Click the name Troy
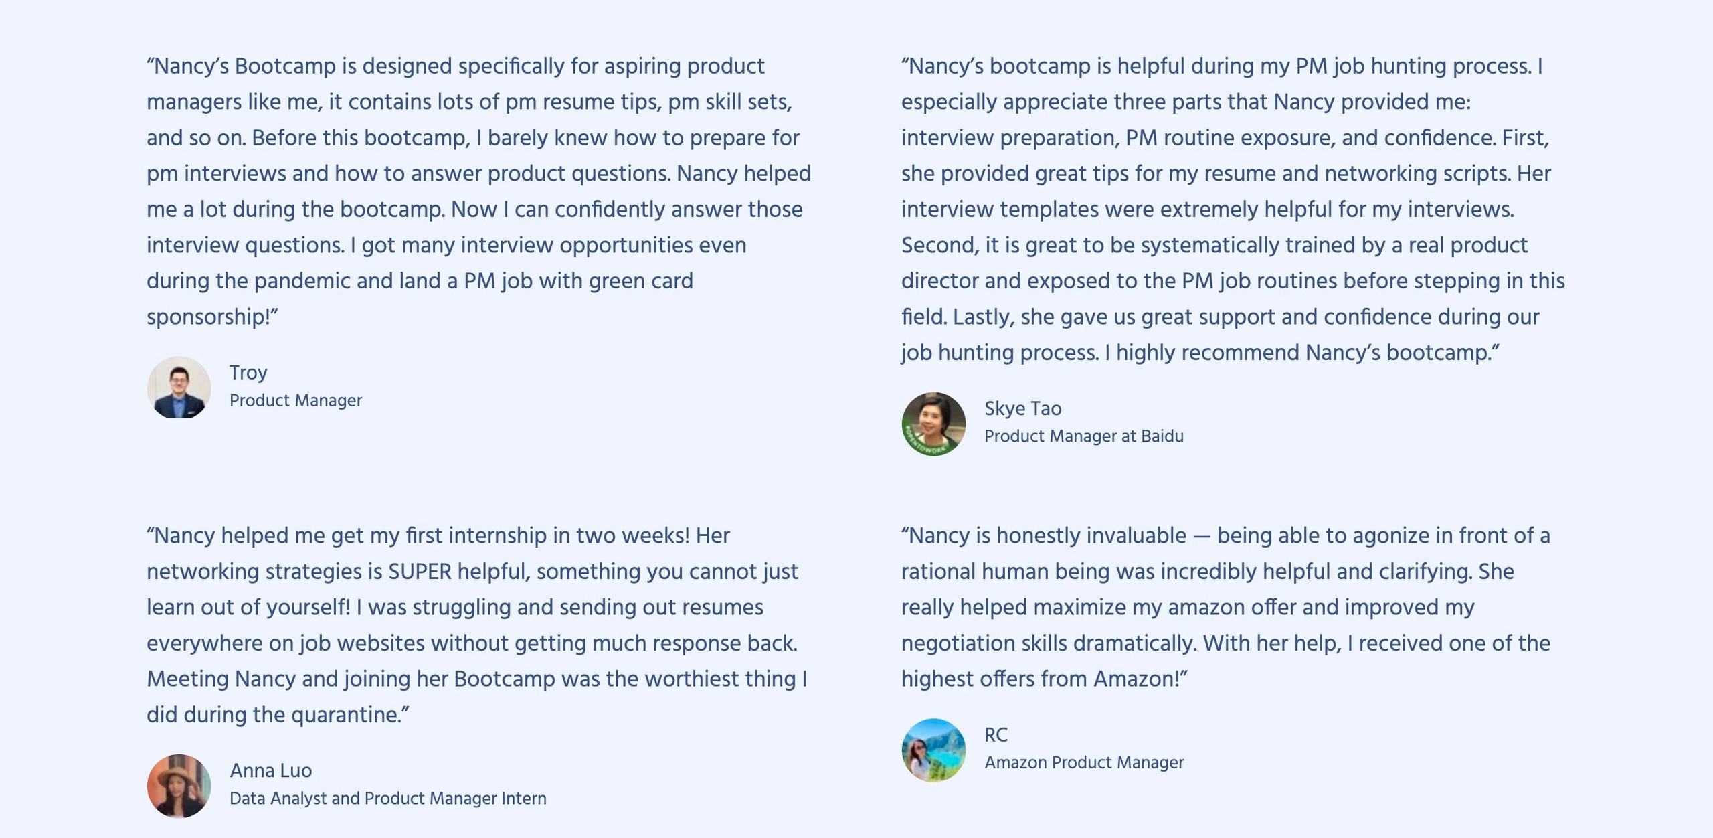 [x=248, y=372]
